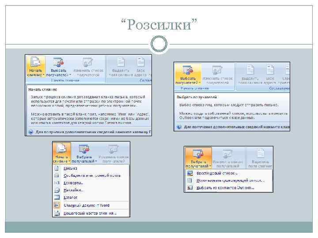Click the slide title 'Розсилки'

point(159,25)
